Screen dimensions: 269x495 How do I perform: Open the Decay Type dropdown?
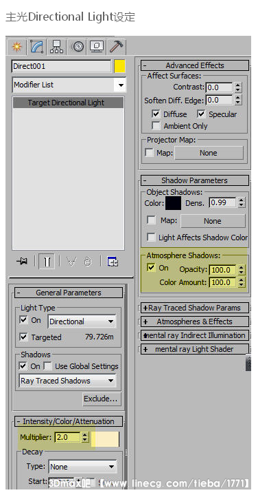pos(83,467)
